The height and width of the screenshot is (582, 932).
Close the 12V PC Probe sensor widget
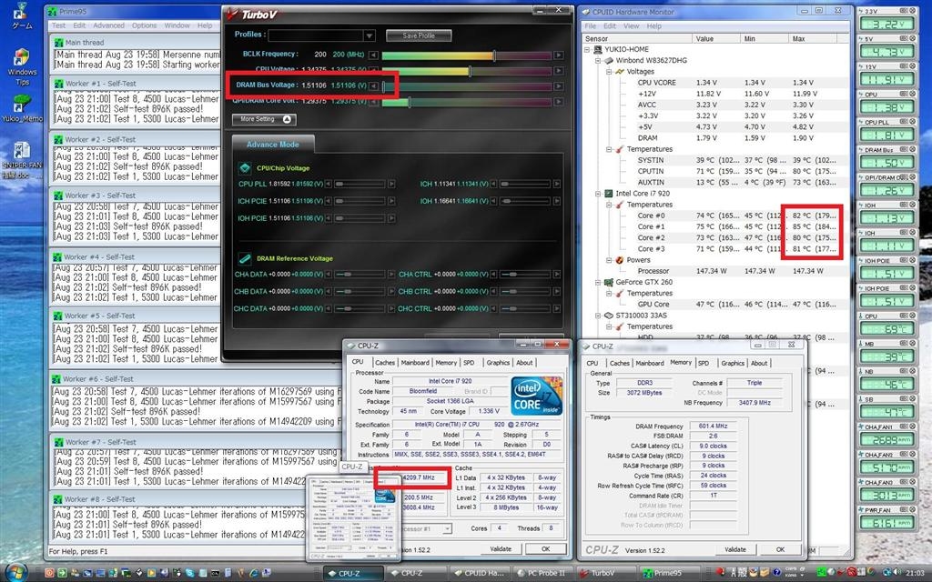tap(912, 65)
